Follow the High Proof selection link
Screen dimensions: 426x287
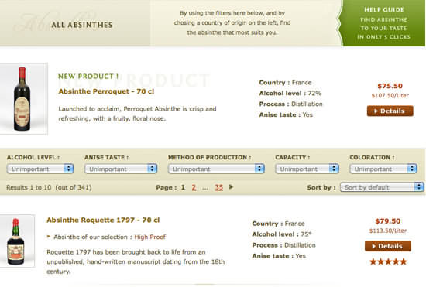[150, 237]
